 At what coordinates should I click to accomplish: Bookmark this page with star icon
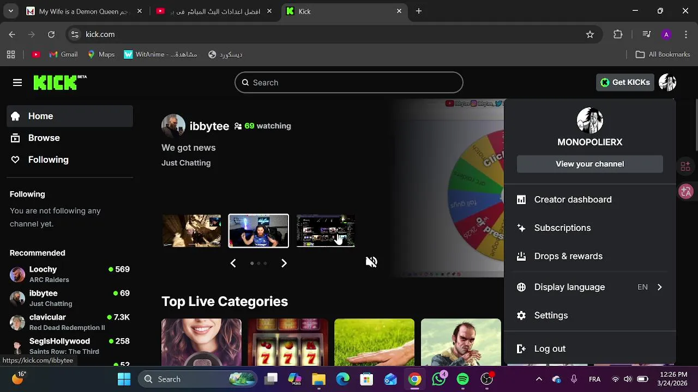(590, 34)
